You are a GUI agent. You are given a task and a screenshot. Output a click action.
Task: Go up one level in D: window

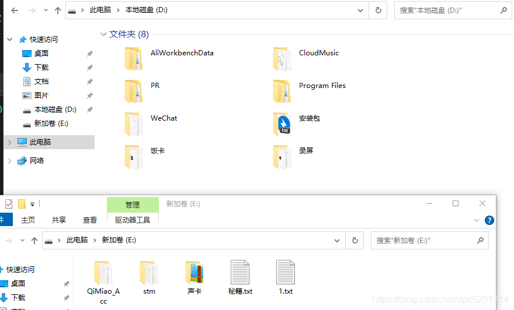point(58,10)
